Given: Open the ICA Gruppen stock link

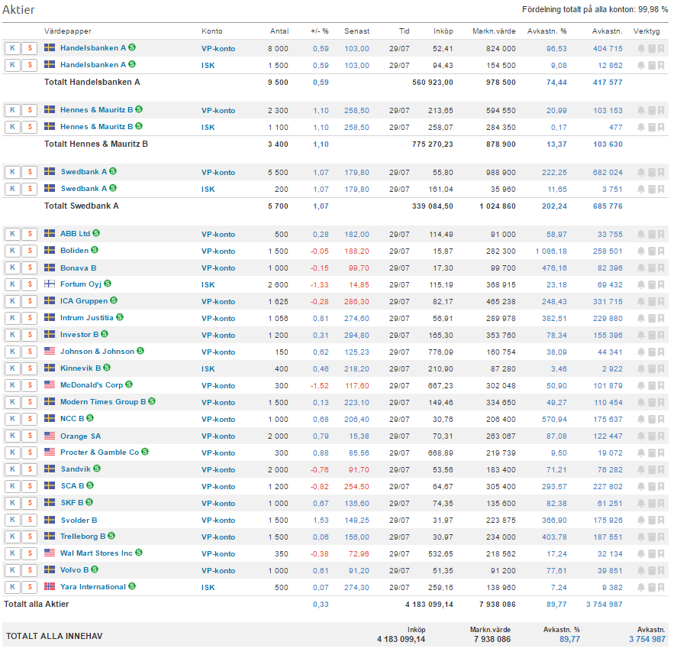Looking at the screenshot, I should click(84, 301).
